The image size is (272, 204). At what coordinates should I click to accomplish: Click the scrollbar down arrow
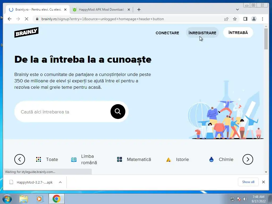pyautogui.click(x=266, y=172)
